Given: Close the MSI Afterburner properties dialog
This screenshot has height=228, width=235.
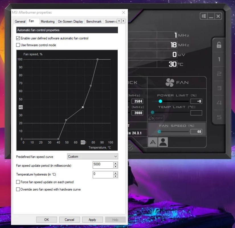Looking at the screenshot, I should click(124, 13).
